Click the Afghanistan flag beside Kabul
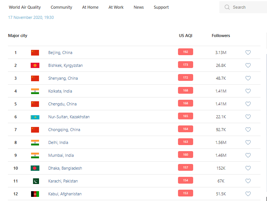 pyautogui.click(x=35, y=194)
